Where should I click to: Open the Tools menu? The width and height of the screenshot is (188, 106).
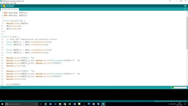[x=11, y=3]
